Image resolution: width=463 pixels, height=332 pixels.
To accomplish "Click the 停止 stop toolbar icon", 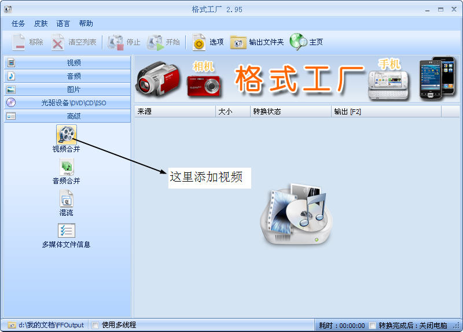I will [115, 42].
